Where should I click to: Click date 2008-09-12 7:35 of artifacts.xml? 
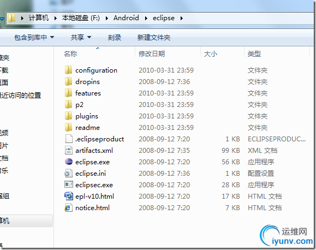point(164,151)
